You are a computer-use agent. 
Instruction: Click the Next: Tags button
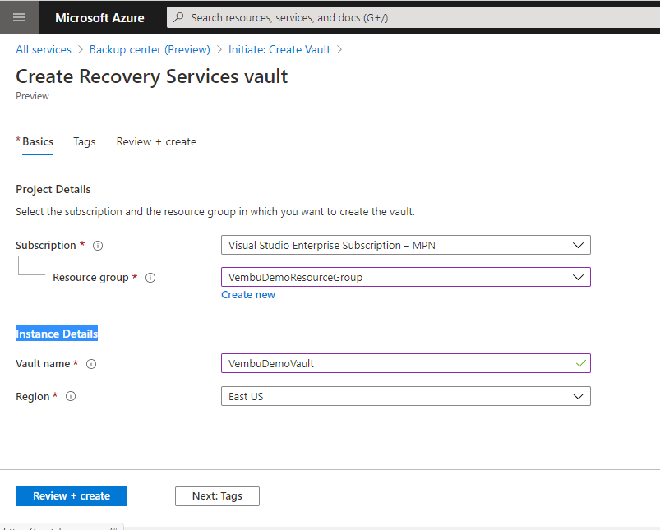pos(217,496)
